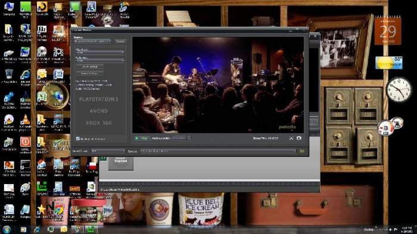Switch preview to fullscreen using the expand icon

(x=291, y=138)
